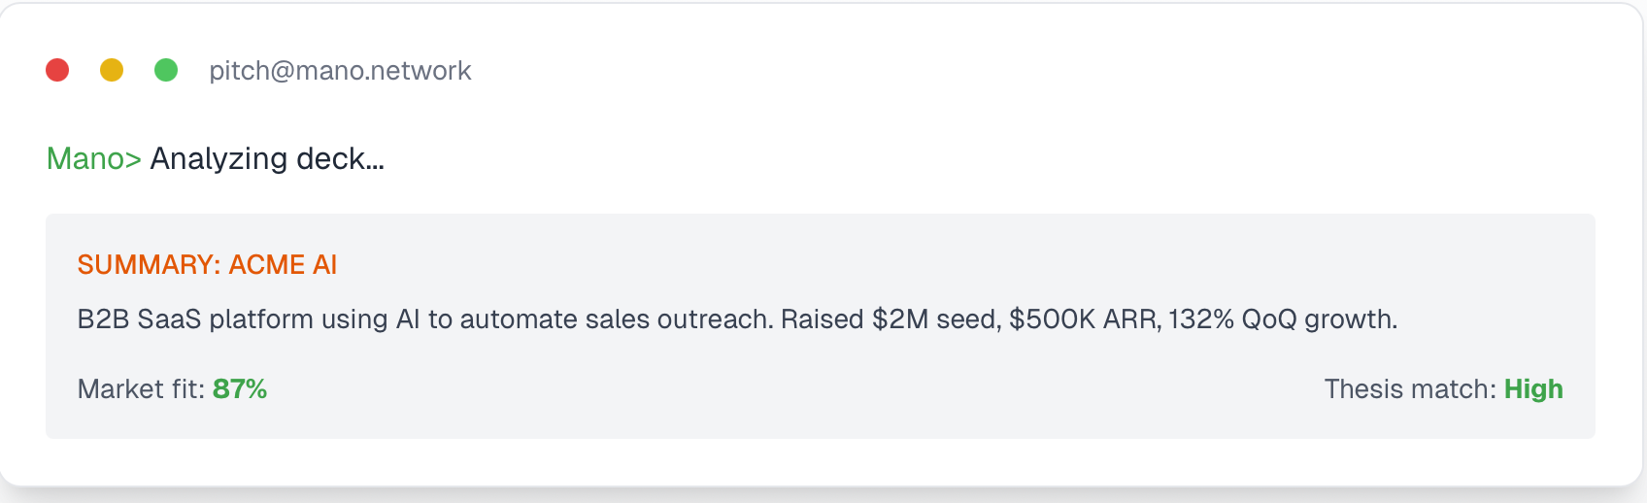Click the SUMMARY: ACME AI heading
The width and height of the screenshot is (1647, 503).
207,264
